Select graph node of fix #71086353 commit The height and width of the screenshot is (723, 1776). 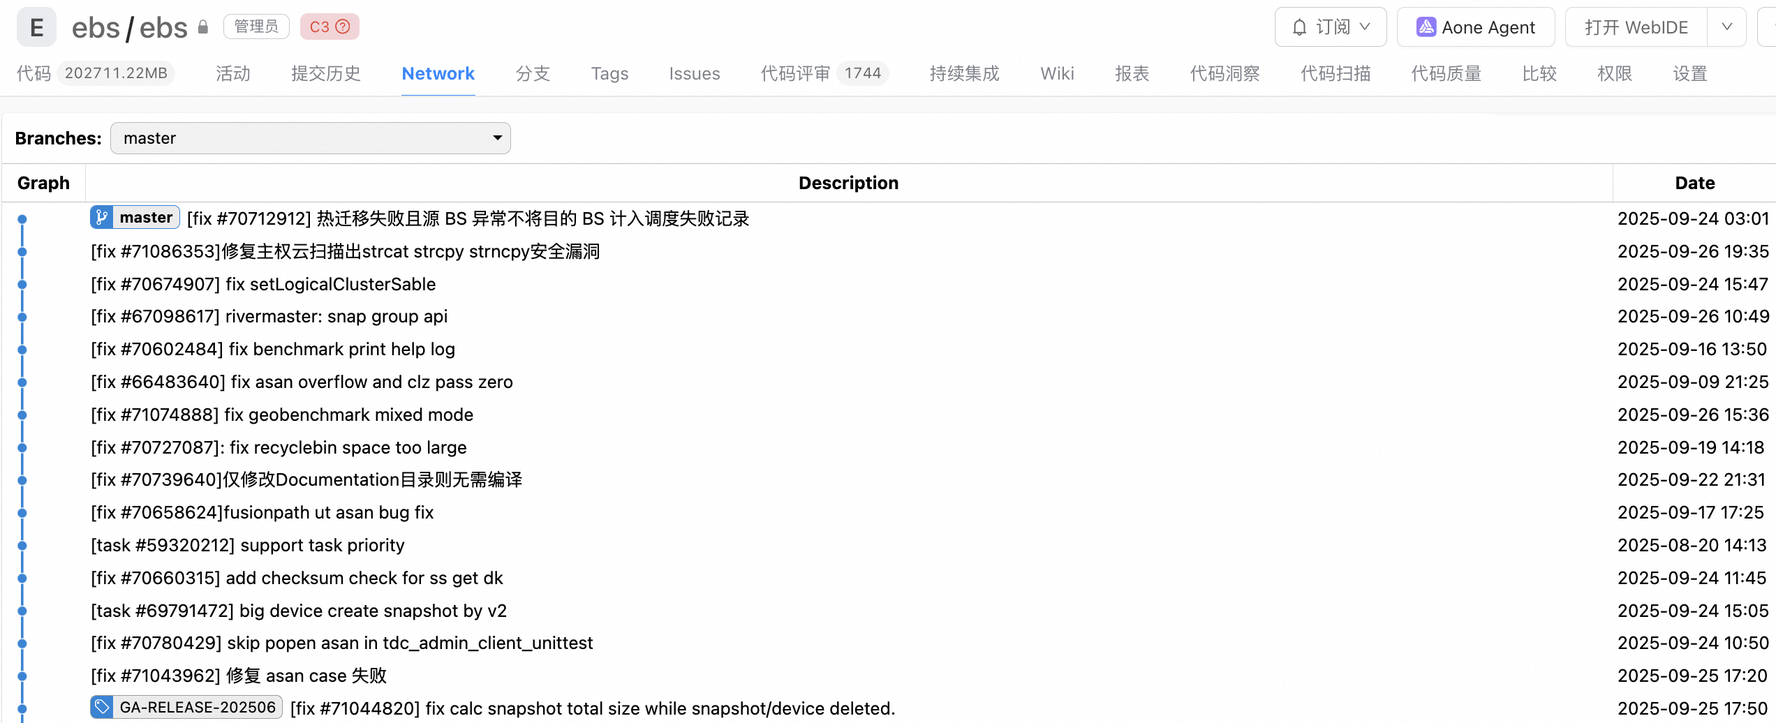point(22,252)
